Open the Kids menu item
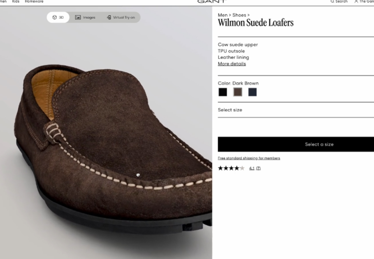Screen dimensions: 374x259 click(16, 1)
